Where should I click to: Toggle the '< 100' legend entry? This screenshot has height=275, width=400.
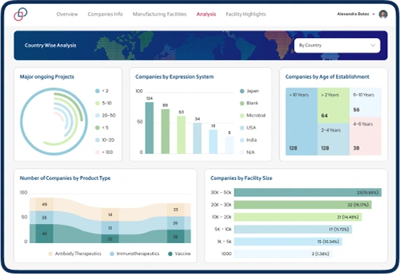click(104, 152)
